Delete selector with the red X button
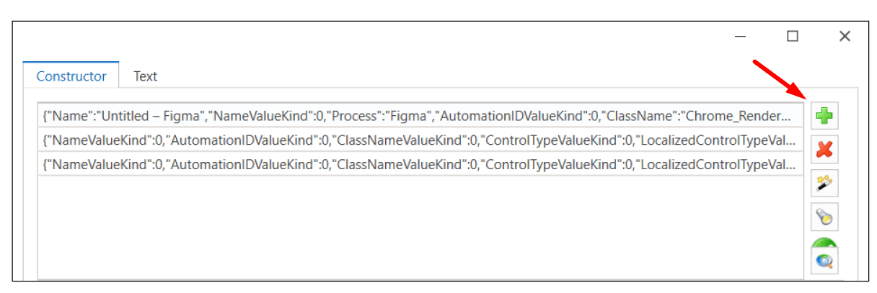 824,150
